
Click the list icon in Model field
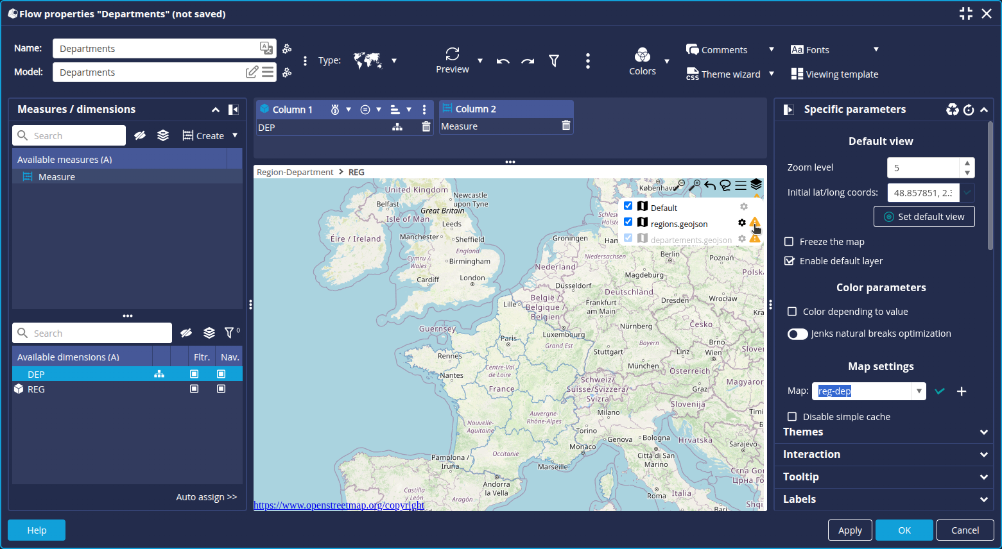pos(268,72)
